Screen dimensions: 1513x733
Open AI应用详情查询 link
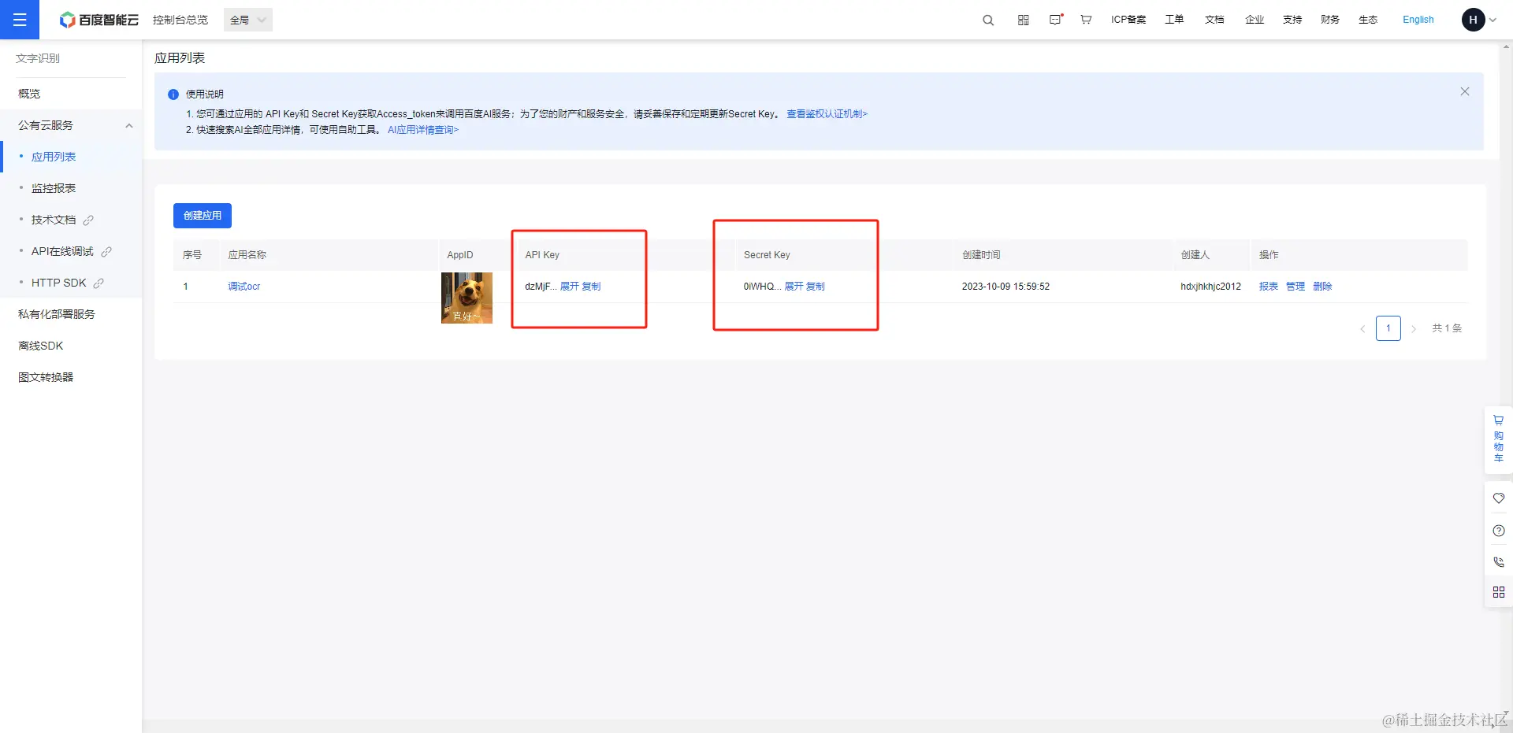[423, 130]
